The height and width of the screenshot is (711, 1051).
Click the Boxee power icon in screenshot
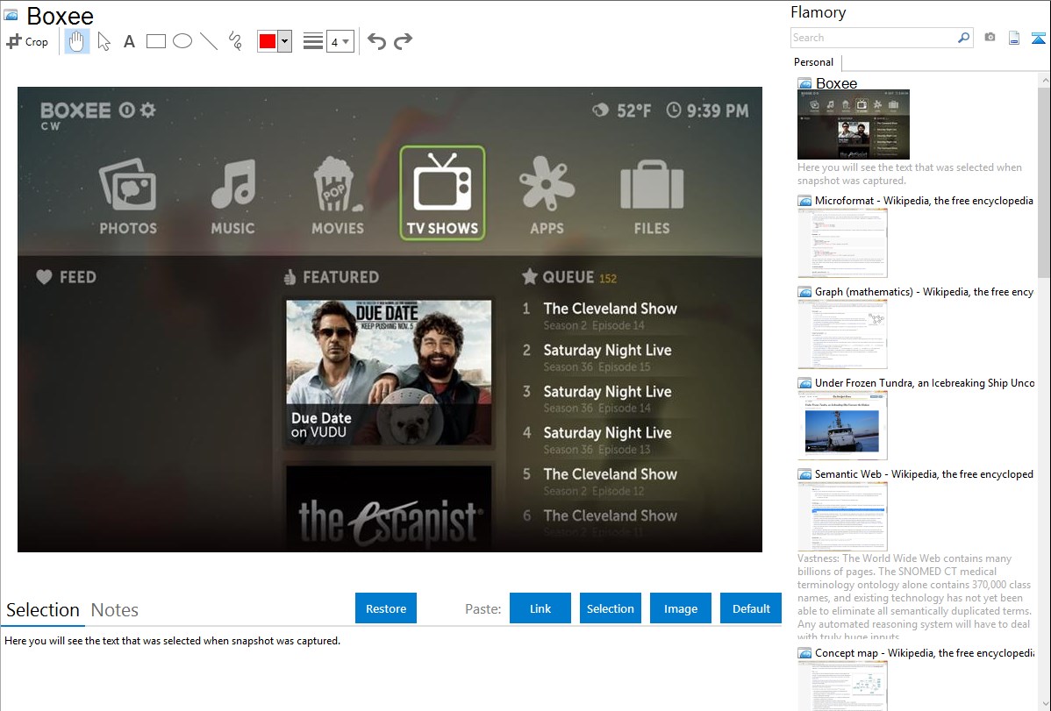[x=126, y=110]
